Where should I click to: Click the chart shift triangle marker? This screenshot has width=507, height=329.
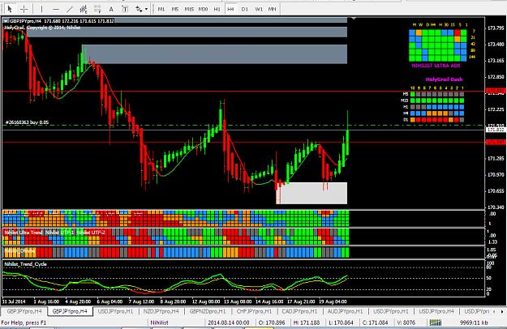[x=354, y=19]
